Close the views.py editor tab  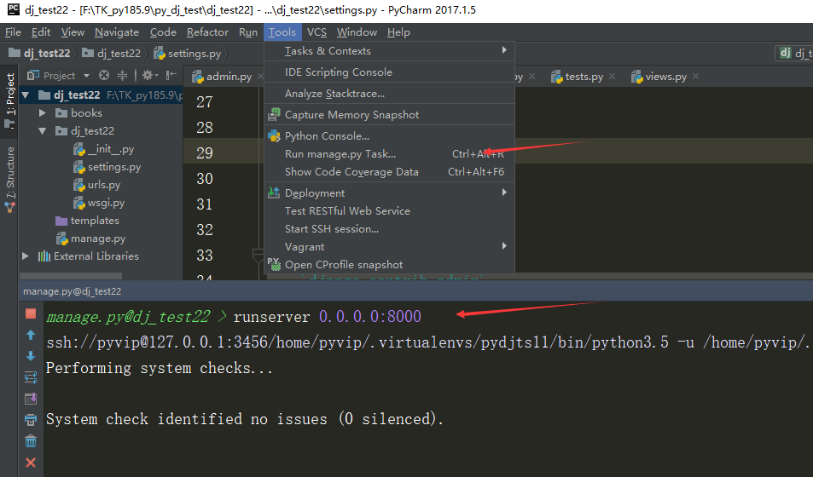(x=696, y=77)
